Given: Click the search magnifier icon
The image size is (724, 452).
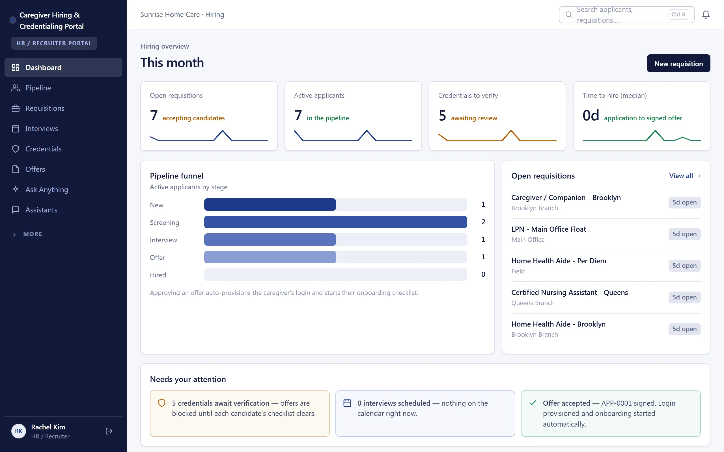Looking at the screenshot, I should pos(569,14).
